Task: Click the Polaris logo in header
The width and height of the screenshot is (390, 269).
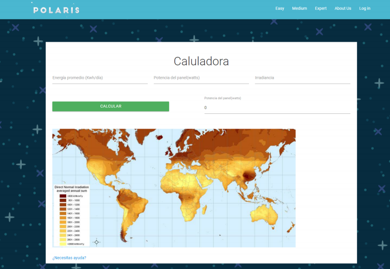Action: (x=56, y=9)
